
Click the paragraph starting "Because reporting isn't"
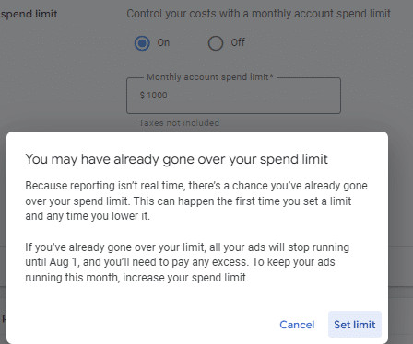pos(196,201)
